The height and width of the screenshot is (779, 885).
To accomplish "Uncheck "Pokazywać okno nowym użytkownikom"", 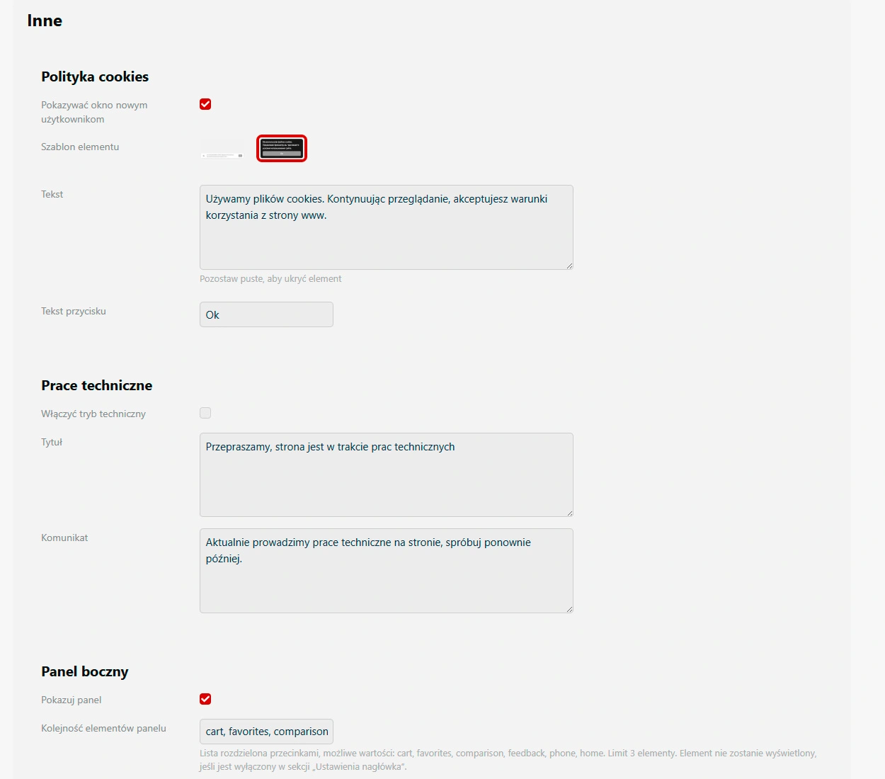I will (x=205, y=104).
